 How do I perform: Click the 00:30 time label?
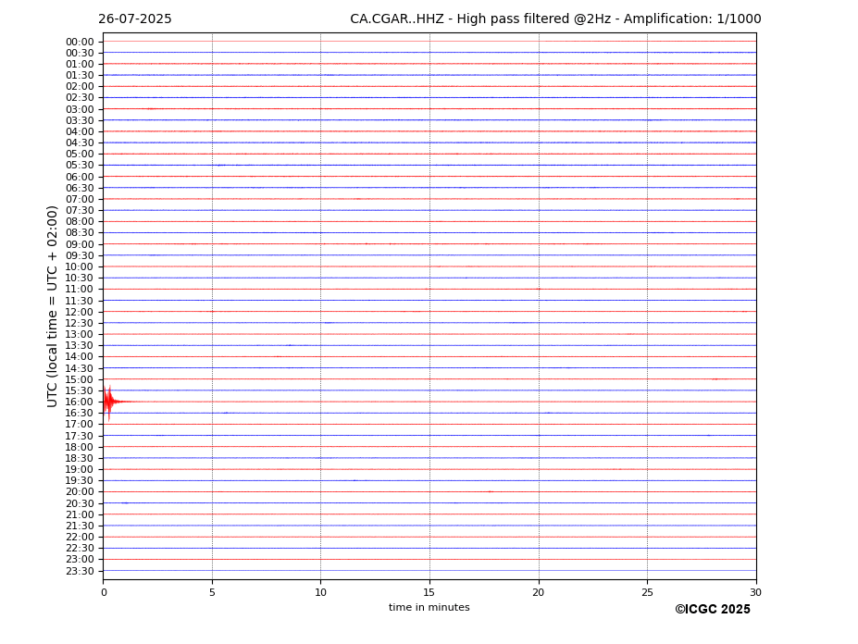click(80, 53)
